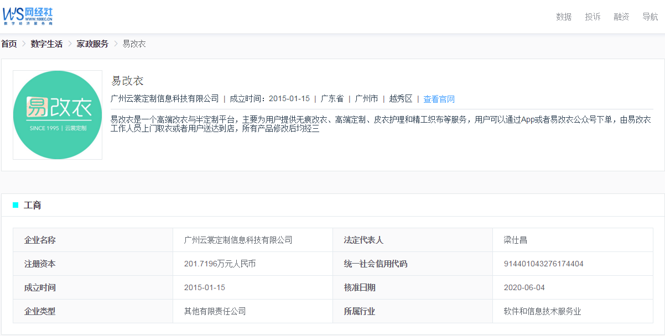
Task: Click the 网经社 site logo
Action: coord(28,17)
